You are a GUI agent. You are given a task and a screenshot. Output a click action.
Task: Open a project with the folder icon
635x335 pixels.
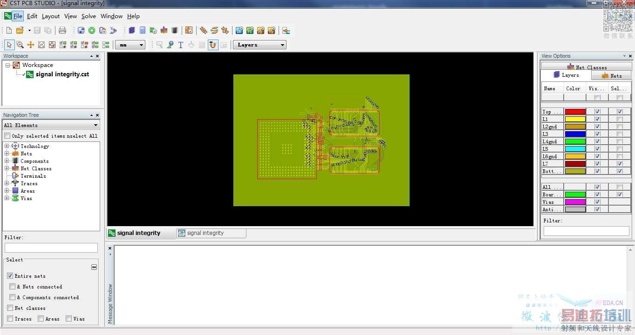pos(20,31)
